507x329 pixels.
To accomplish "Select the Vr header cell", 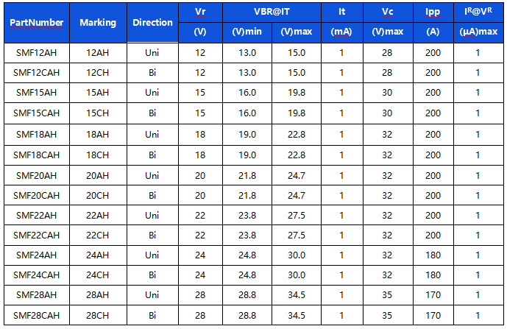I will tap(200, 13).
